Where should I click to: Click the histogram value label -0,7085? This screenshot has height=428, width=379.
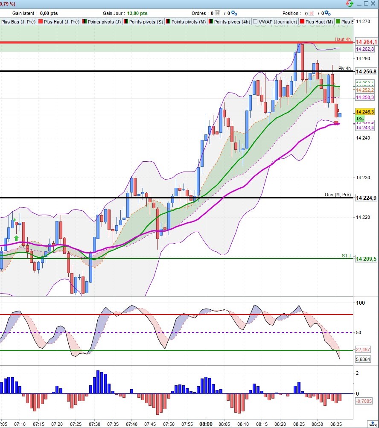pos(364,401)
